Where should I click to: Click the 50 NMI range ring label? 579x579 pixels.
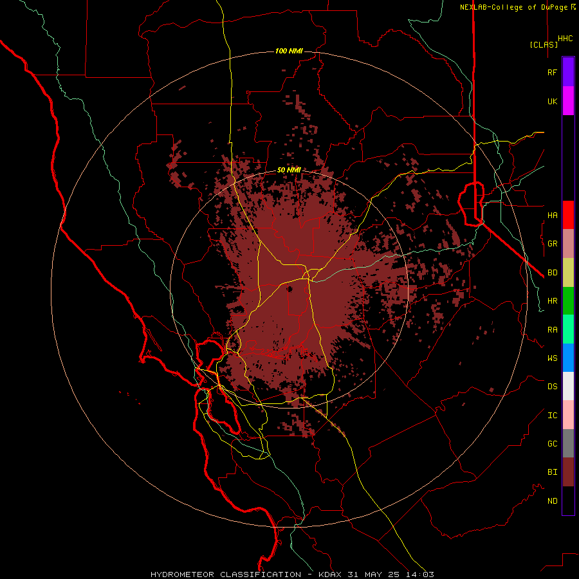click(289, 170)
